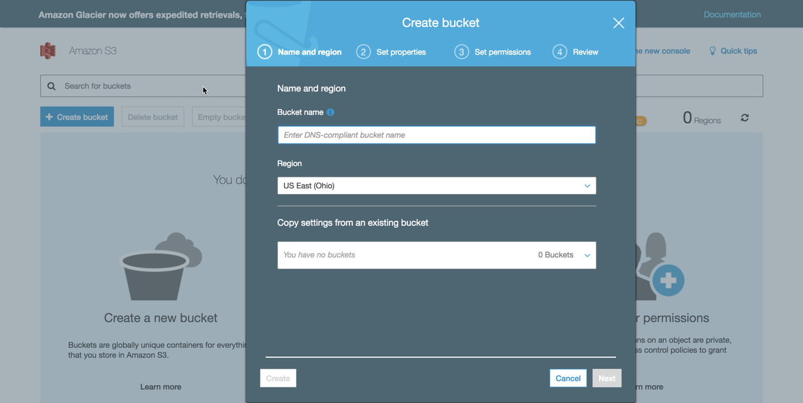803x403 pixels.
Task: Click the Create button in the dialog
Action: [x=278, y=378]
